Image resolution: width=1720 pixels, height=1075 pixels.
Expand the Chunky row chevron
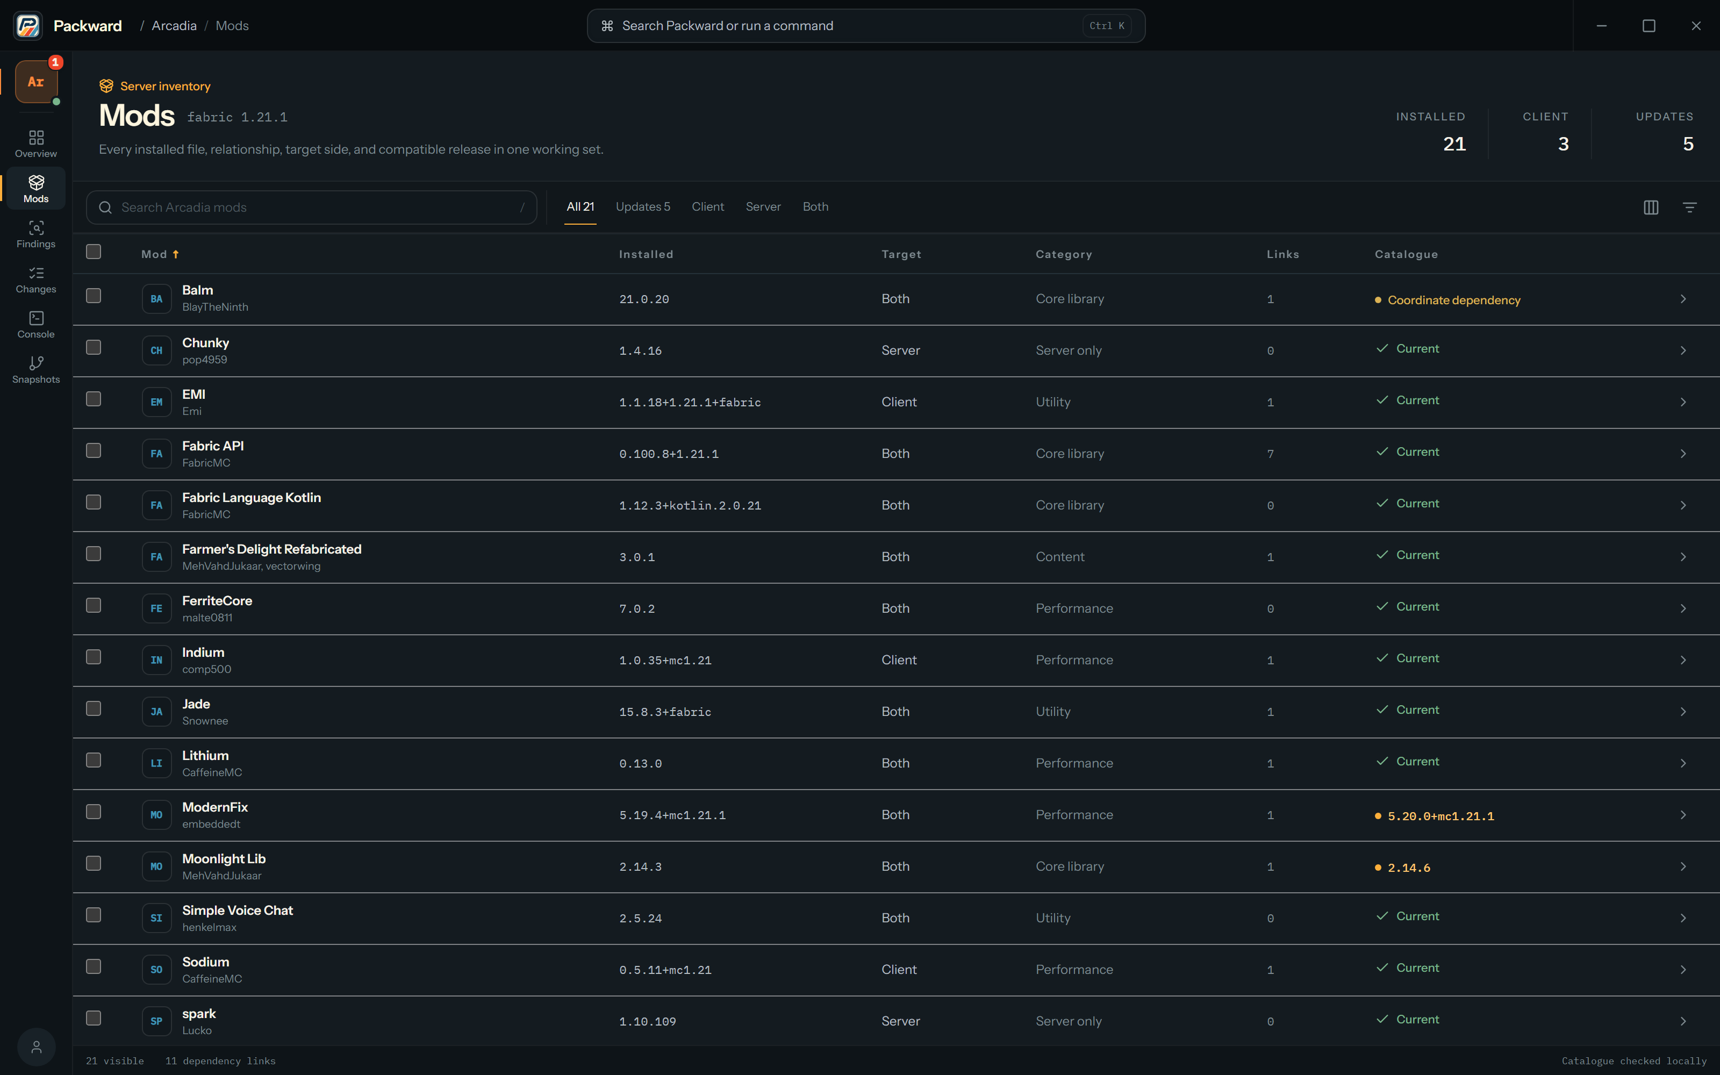click(x=1682, y=350)
